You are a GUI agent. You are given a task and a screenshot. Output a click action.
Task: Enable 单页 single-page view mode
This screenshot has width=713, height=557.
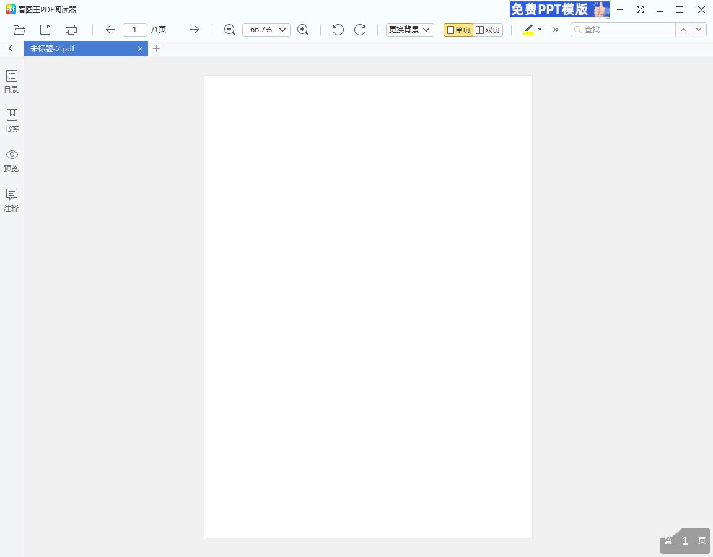tap(458, 29)
